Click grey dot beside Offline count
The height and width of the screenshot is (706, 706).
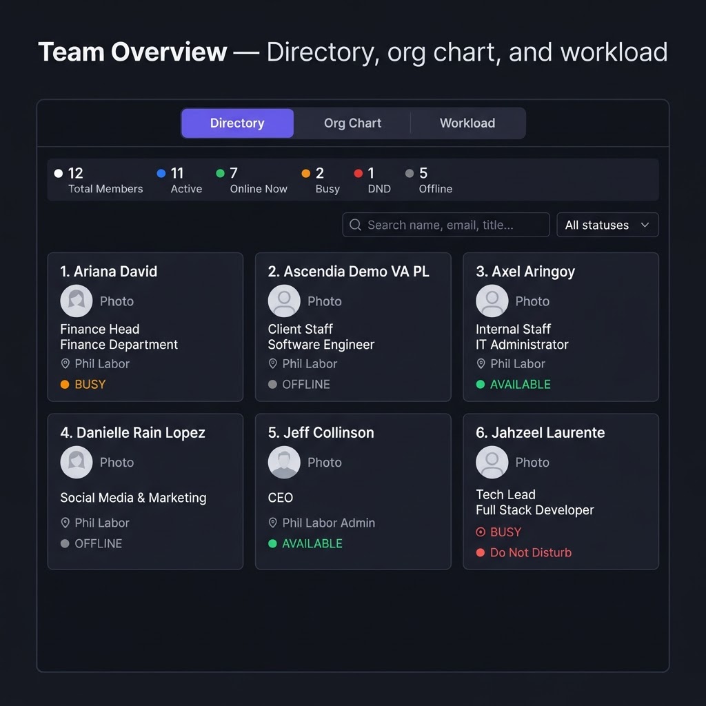(x=410, y=173)
